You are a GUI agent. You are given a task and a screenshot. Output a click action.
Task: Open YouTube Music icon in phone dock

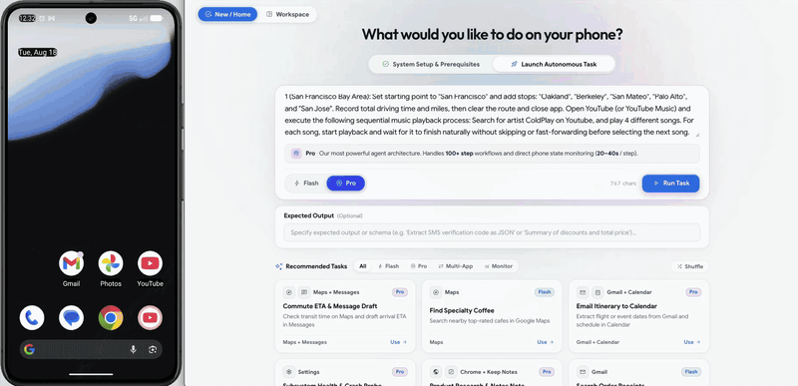pos(150,318)
